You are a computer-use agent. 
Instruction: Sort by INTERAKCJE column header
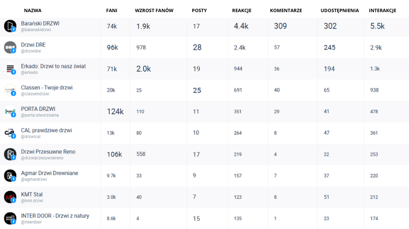[x=382, y=11]
